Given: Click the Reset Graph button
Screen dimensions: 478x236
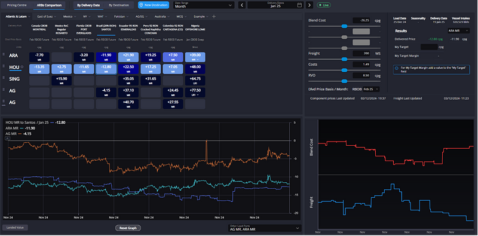Looking at the screenshot, I should click(x=128, y=228).
